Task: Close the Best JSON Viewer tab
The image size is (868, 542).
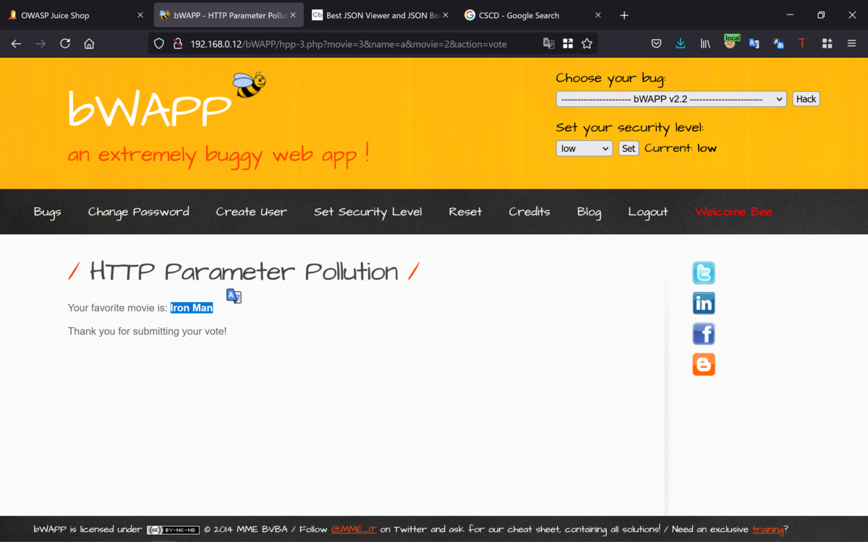Action: [445, 15]
